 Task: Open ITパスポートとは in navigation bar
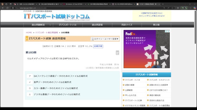click(x=68, y=25)
